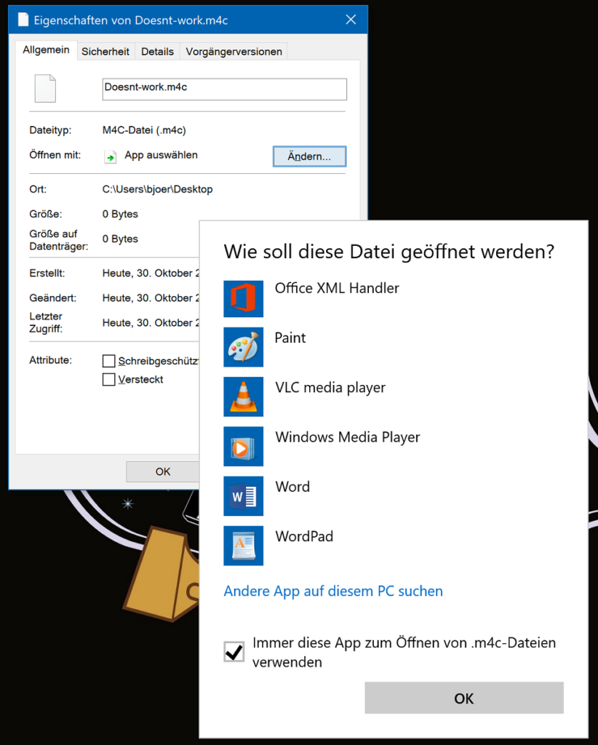Click the App auswählen text

point(161,155)
